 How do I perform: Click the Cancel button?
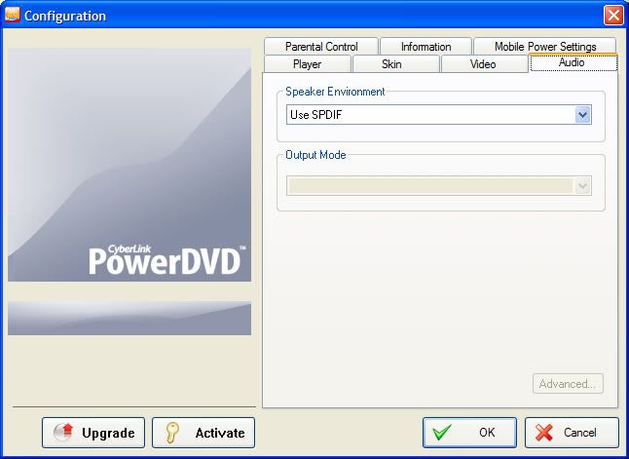click(572, 433)
